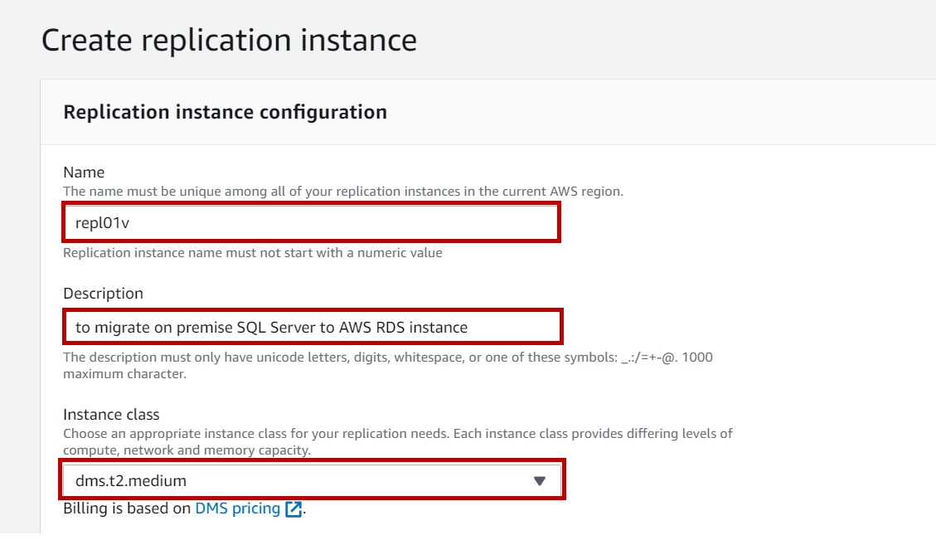Click the Instance class dropdown arrow
936x545 pixels.
tap(540, 480)
